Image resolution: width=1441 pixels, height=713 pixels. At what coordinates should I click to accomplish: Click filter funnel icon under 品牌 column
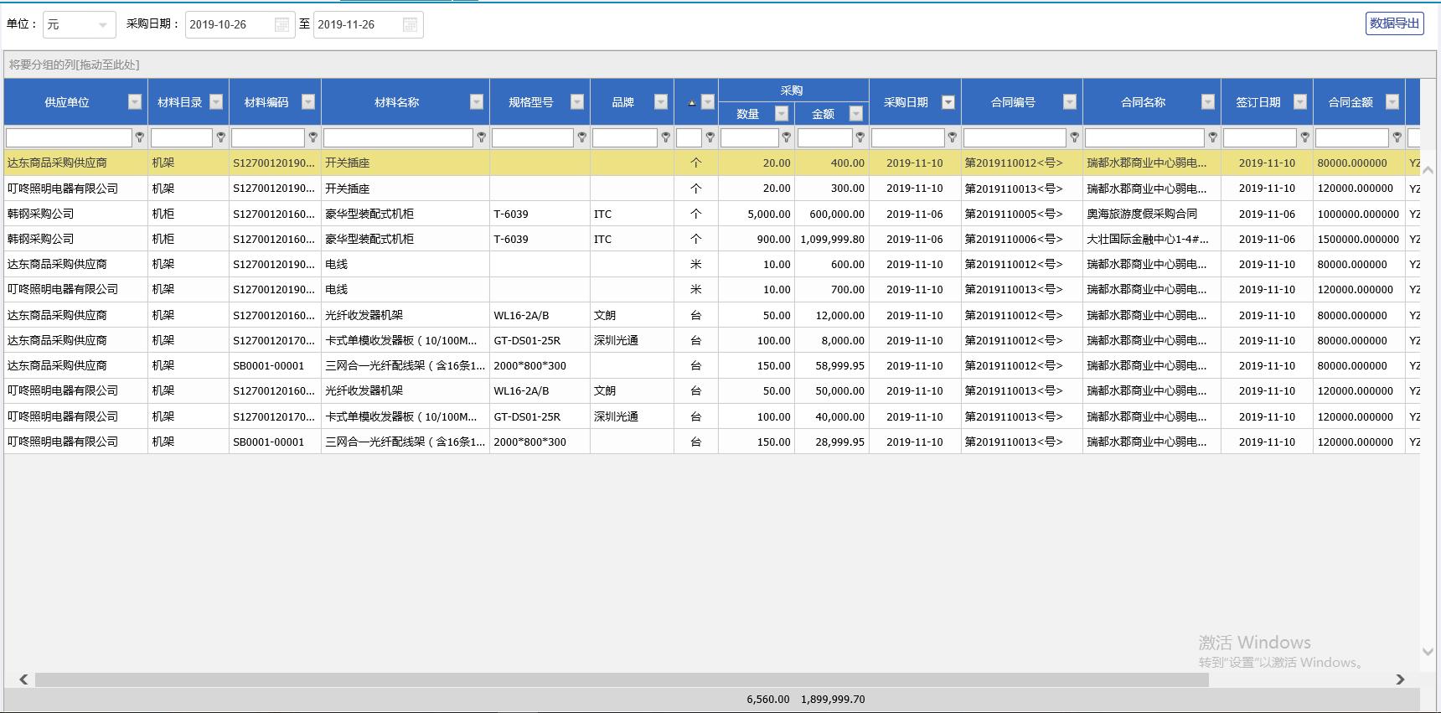tap(666, 137)
